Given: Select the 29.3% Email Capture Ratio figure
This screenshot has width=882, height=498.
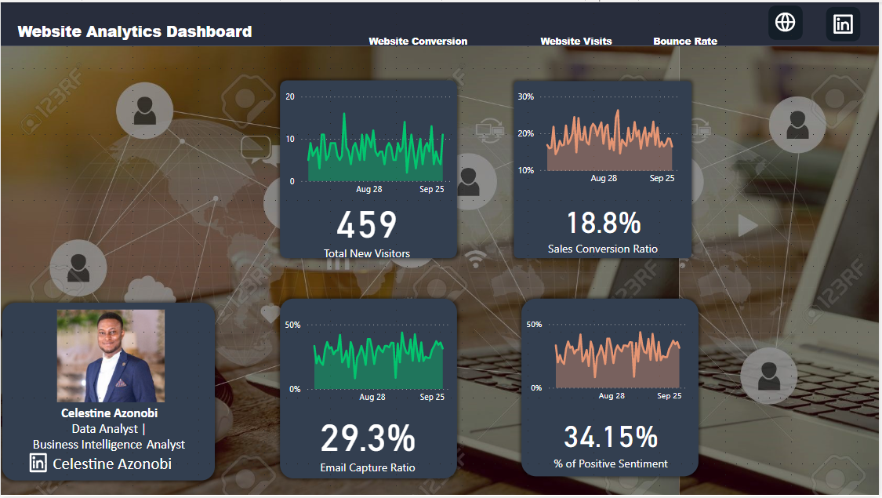Looking at the screenshot, I should tap(368, 438).
